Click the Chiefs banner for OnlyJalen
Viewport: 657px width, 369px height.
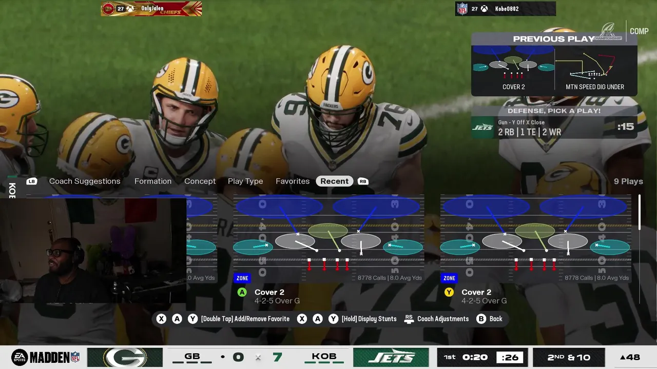pyautogui.click(x=151, y=9)
